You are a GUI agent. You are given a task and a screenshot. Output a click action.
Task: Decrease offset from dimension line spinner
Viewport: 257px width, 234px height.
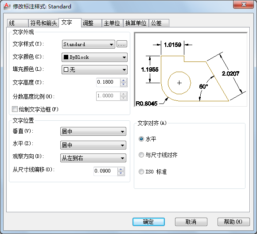(x=121, y=173)
